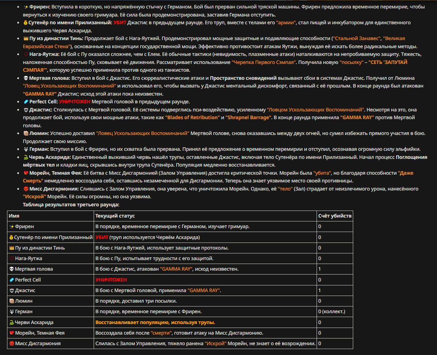Select the sparkles icon in the Фрирен table row
Viewport: 437px width, 355px height.
12,227
